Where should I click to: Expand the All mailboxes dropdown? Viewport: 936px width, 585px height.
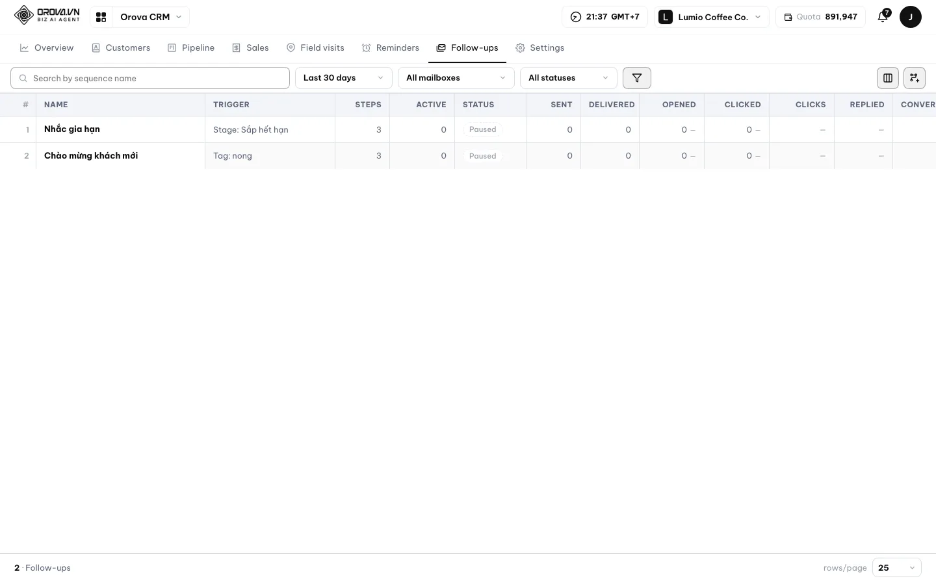tap(456, 78)
